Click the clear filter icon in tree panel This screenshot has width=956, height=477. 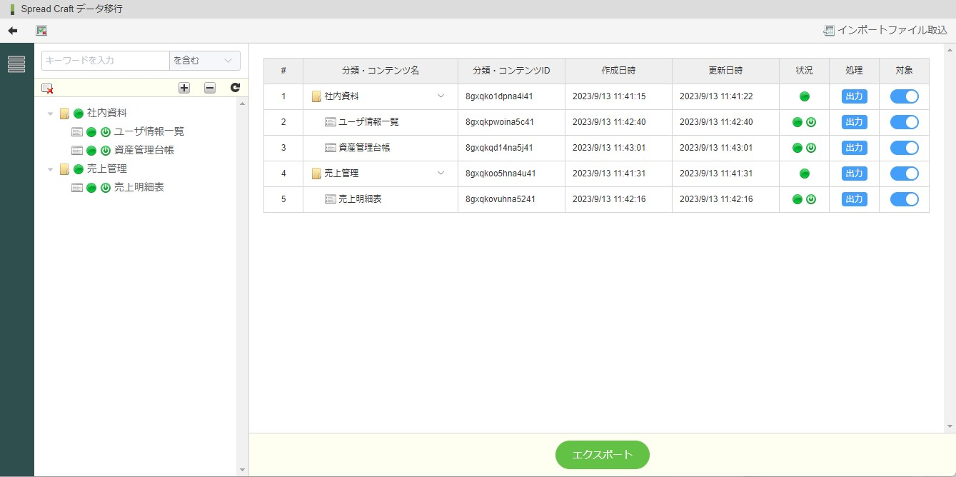coord(47,88)
